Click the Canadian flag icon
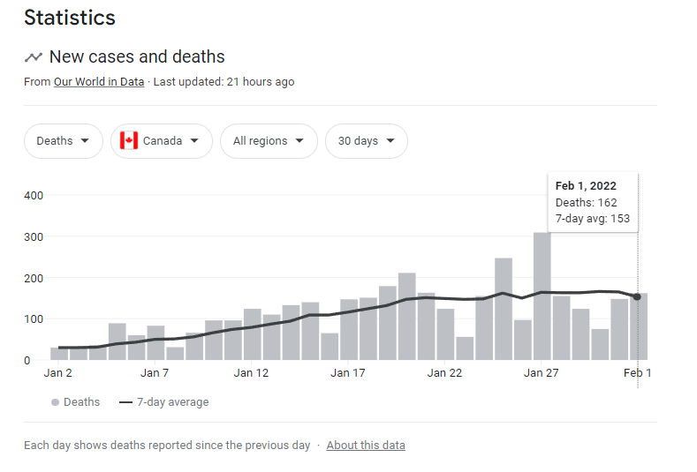697x472 pixels. click(x=129, y=141)
